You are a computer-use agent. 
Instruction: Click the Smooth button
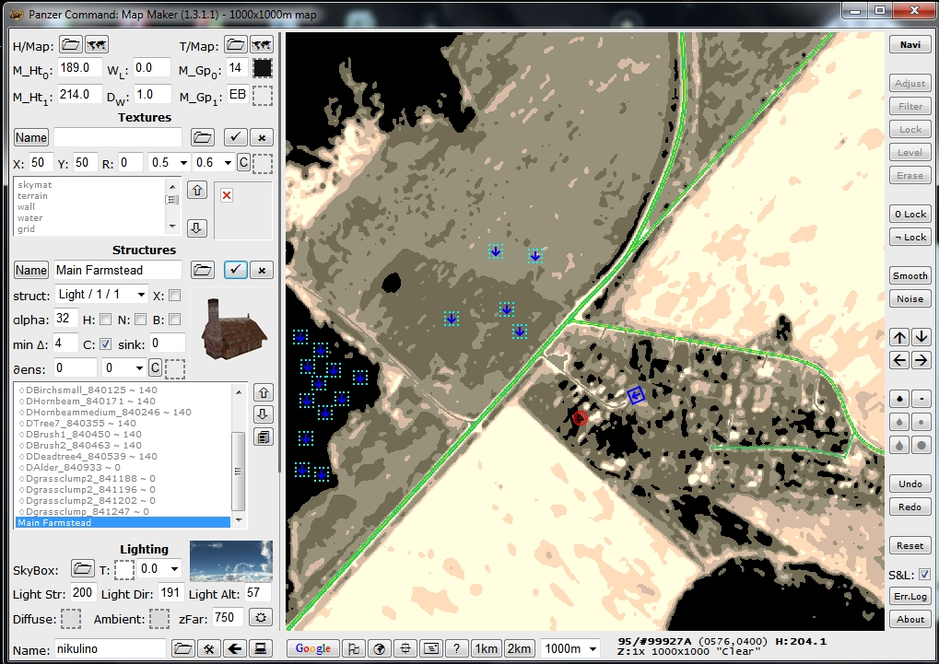910,276
